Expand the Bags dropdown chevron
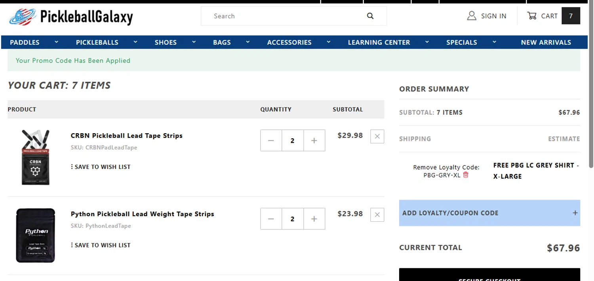 coord(247,42)
